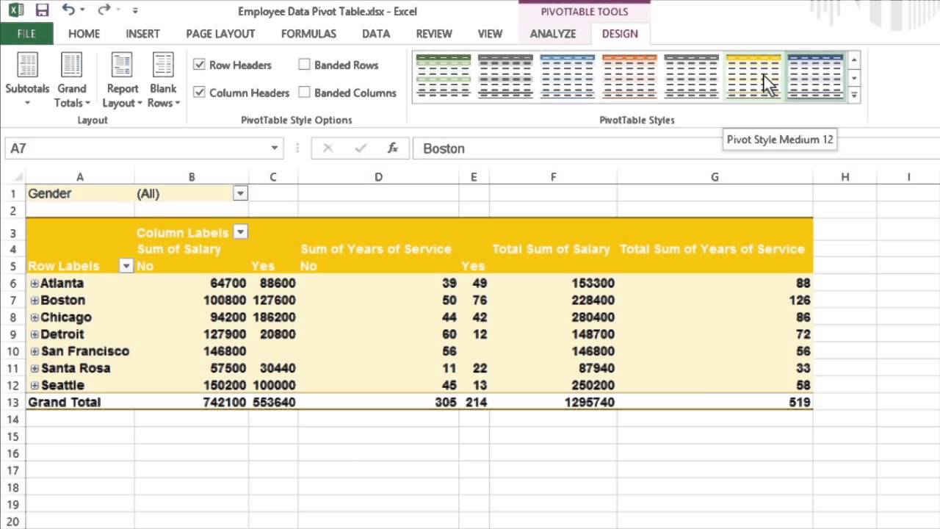Expand the San Francisco row group

[x=35, y=351]
